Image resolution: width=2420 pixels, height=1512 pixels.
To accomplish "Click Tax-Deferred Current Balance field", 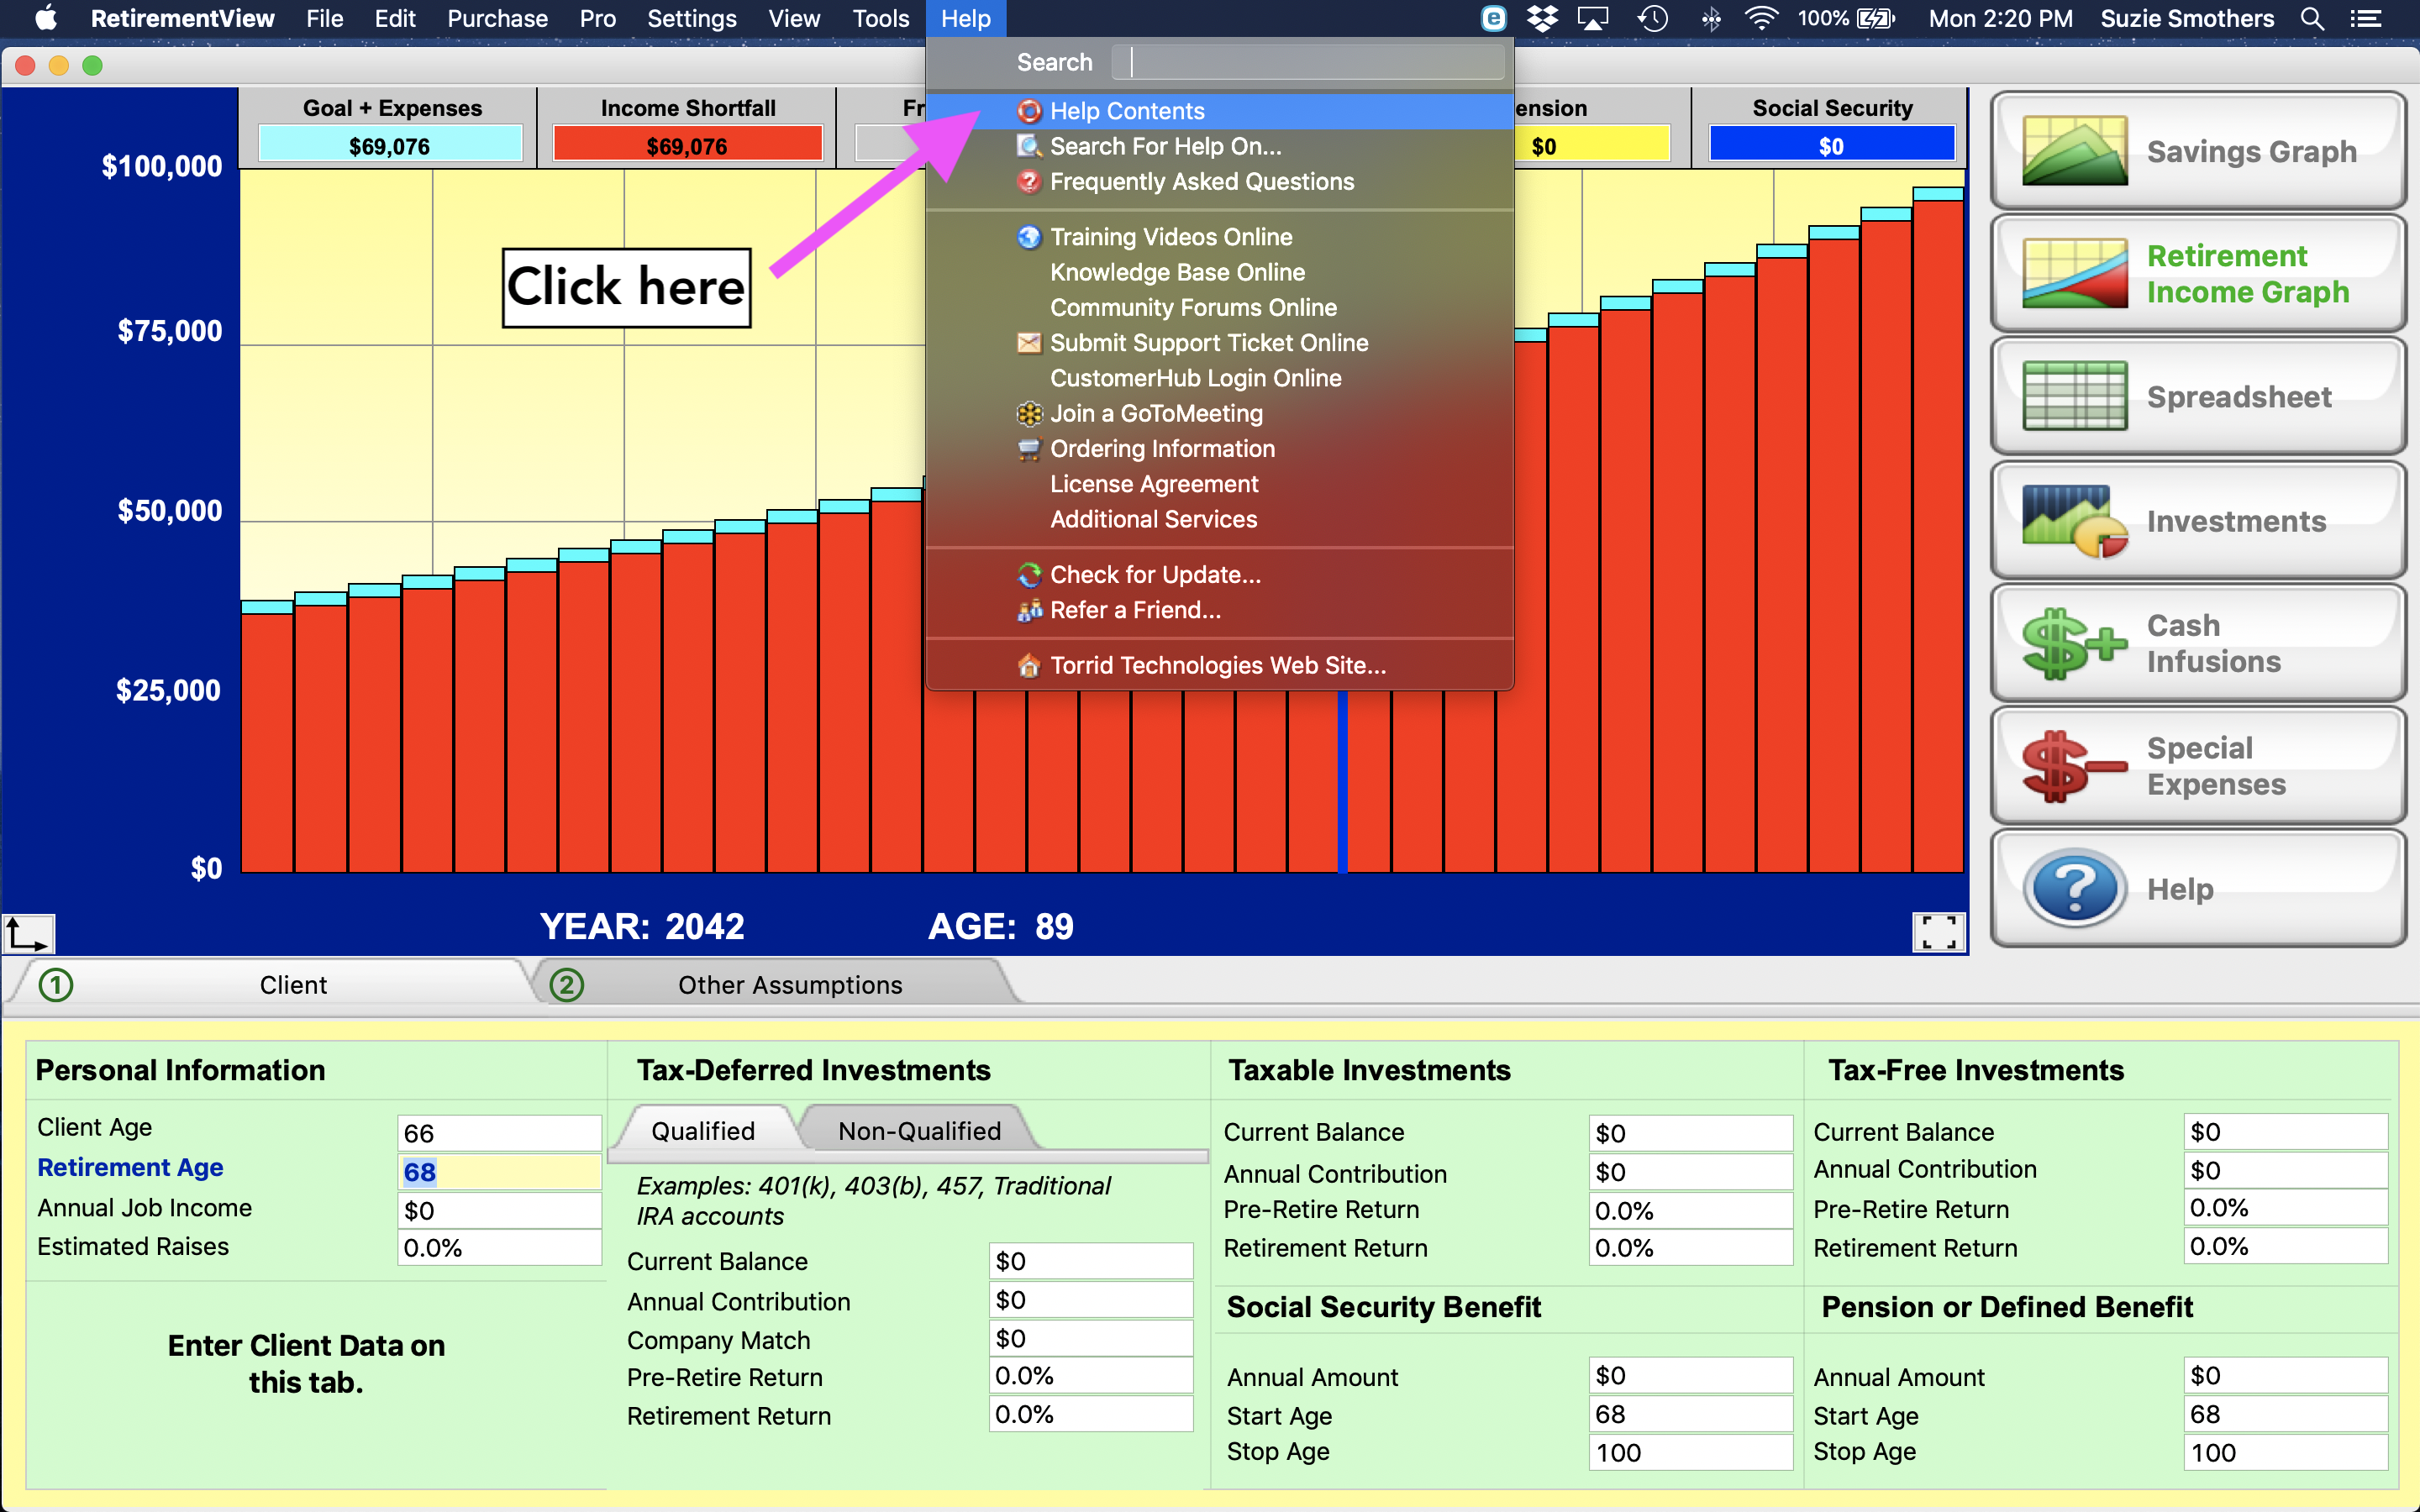I will click(1091, 1261).
